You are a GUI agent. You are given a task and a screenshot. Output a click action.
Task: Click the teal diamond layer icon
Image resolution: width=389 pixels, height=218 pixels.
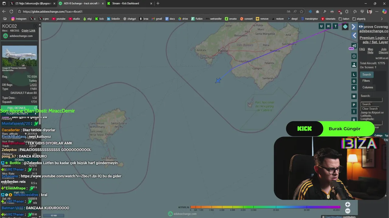point(345,27)
